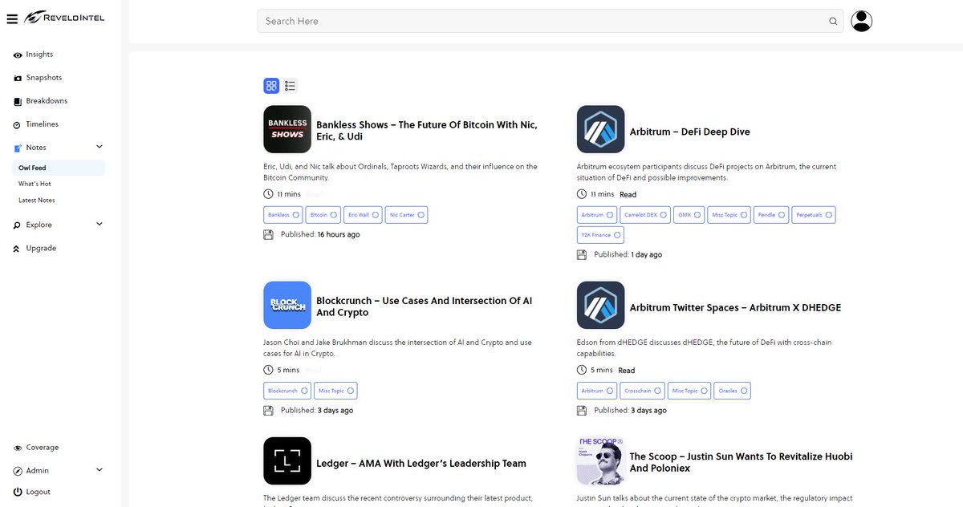Click the RevelοIntel logo
This screenshot has width=963, height=507.
coord(64,17)
